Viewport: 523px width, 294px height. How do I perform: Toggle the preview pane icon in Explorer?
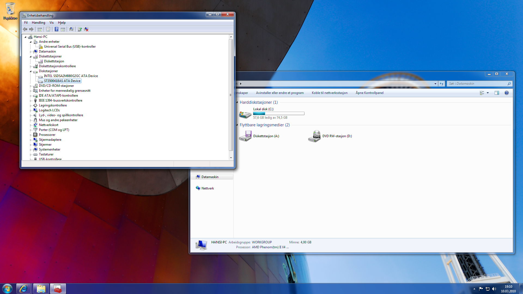coord(497,93)
